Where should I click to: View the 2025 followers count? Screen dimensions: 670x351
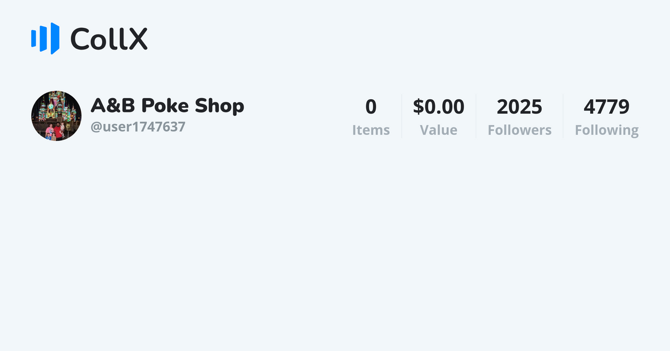[x=519, y=106]
